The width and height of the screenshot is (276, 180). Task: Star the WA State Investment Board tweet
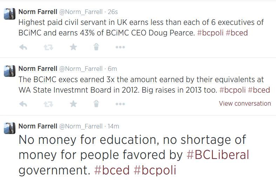[73, 104]
